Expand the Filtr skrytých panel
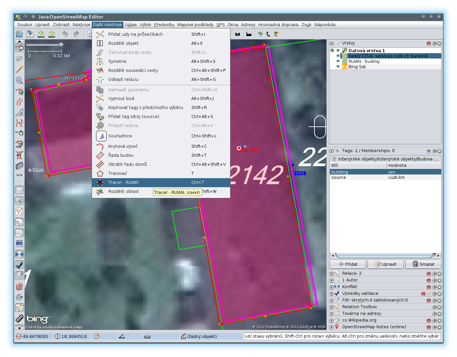This screenshot has width=457, height=357. coord(331,300)
